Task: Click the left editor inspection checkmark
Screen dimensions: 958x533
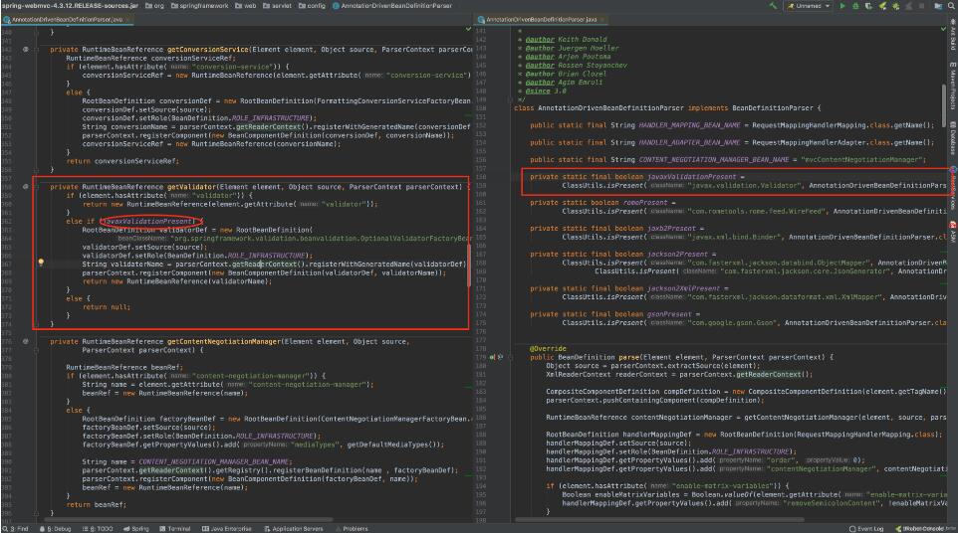Action: (468, 29)
